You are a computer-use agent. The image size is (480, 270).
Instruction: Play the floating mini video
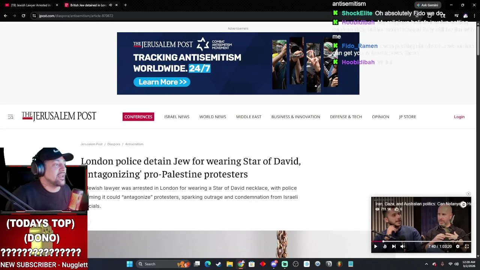[x=375, y=246]
